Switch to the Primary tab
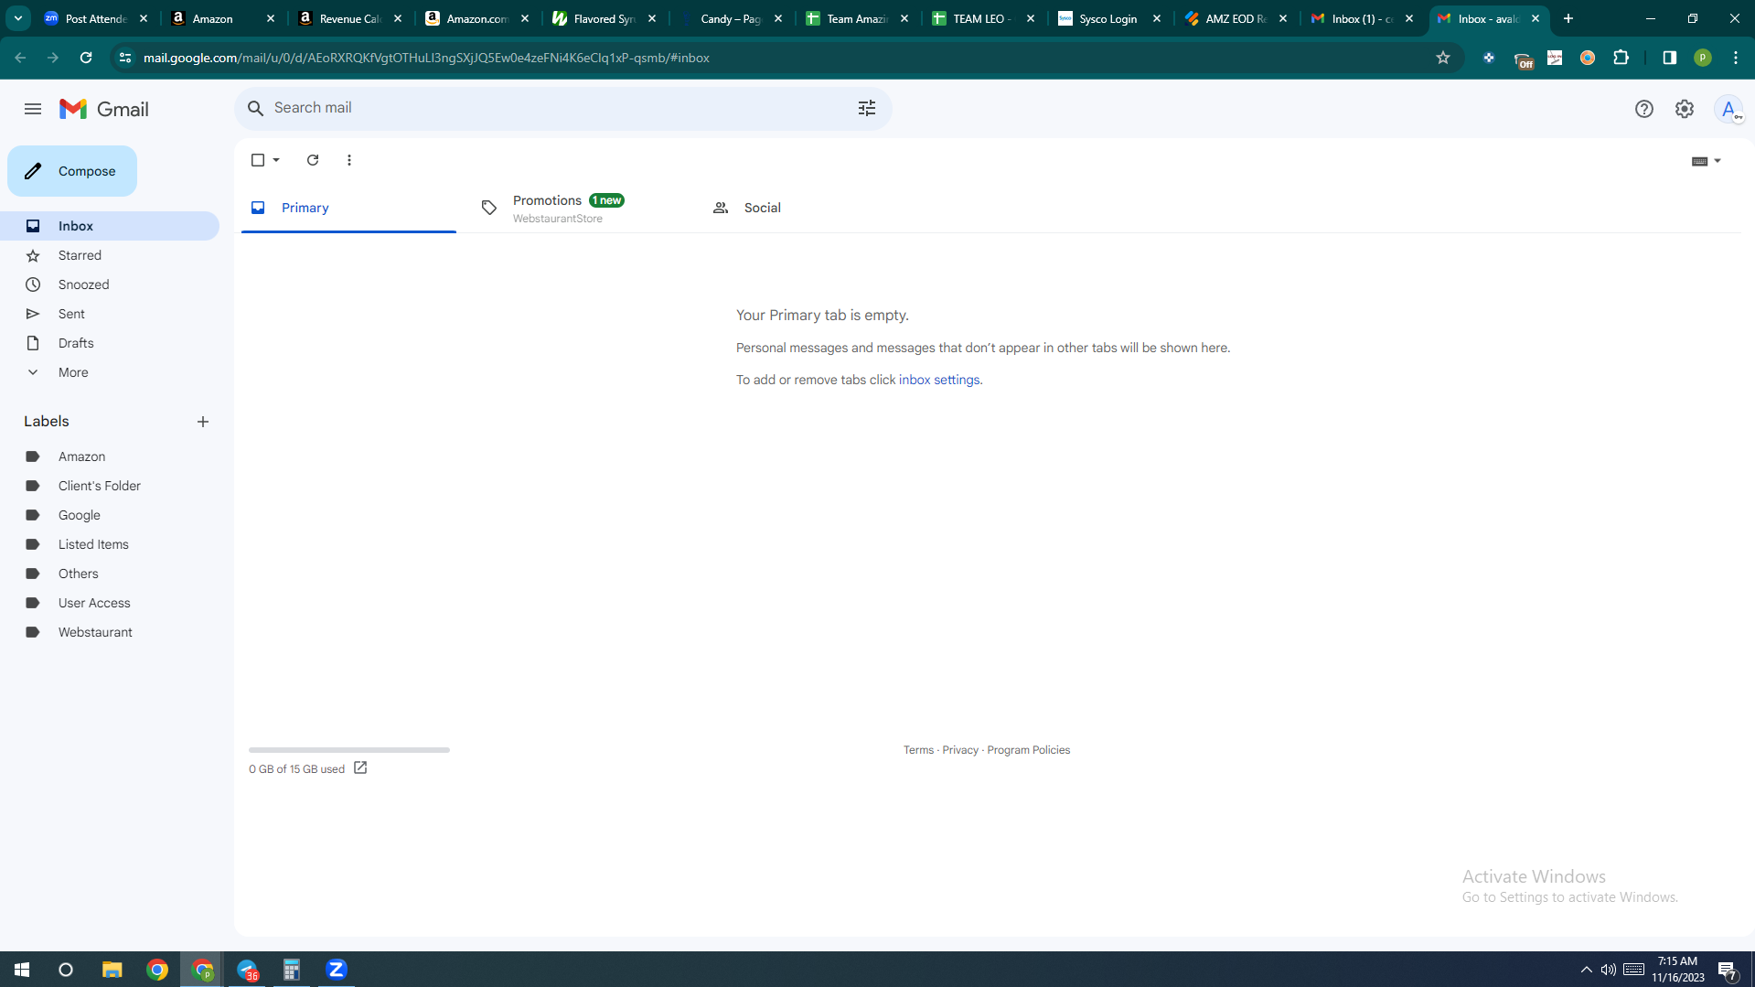Screen dimensions: 1755x987 point(348,208)
